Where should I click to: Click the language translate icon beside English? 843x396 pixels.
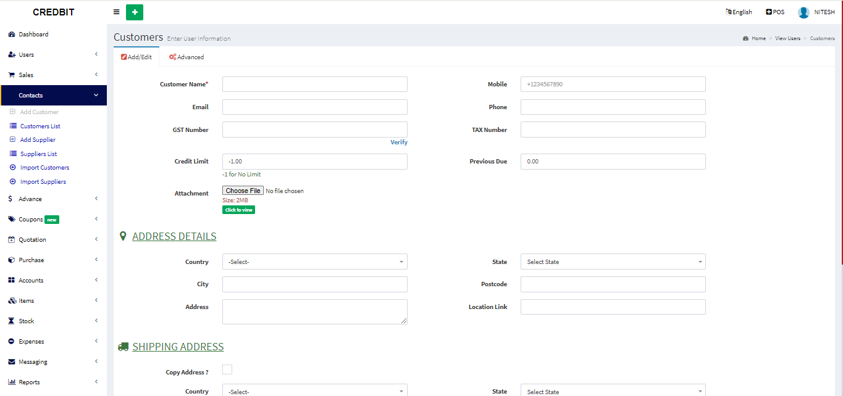[x=729, y=12]
